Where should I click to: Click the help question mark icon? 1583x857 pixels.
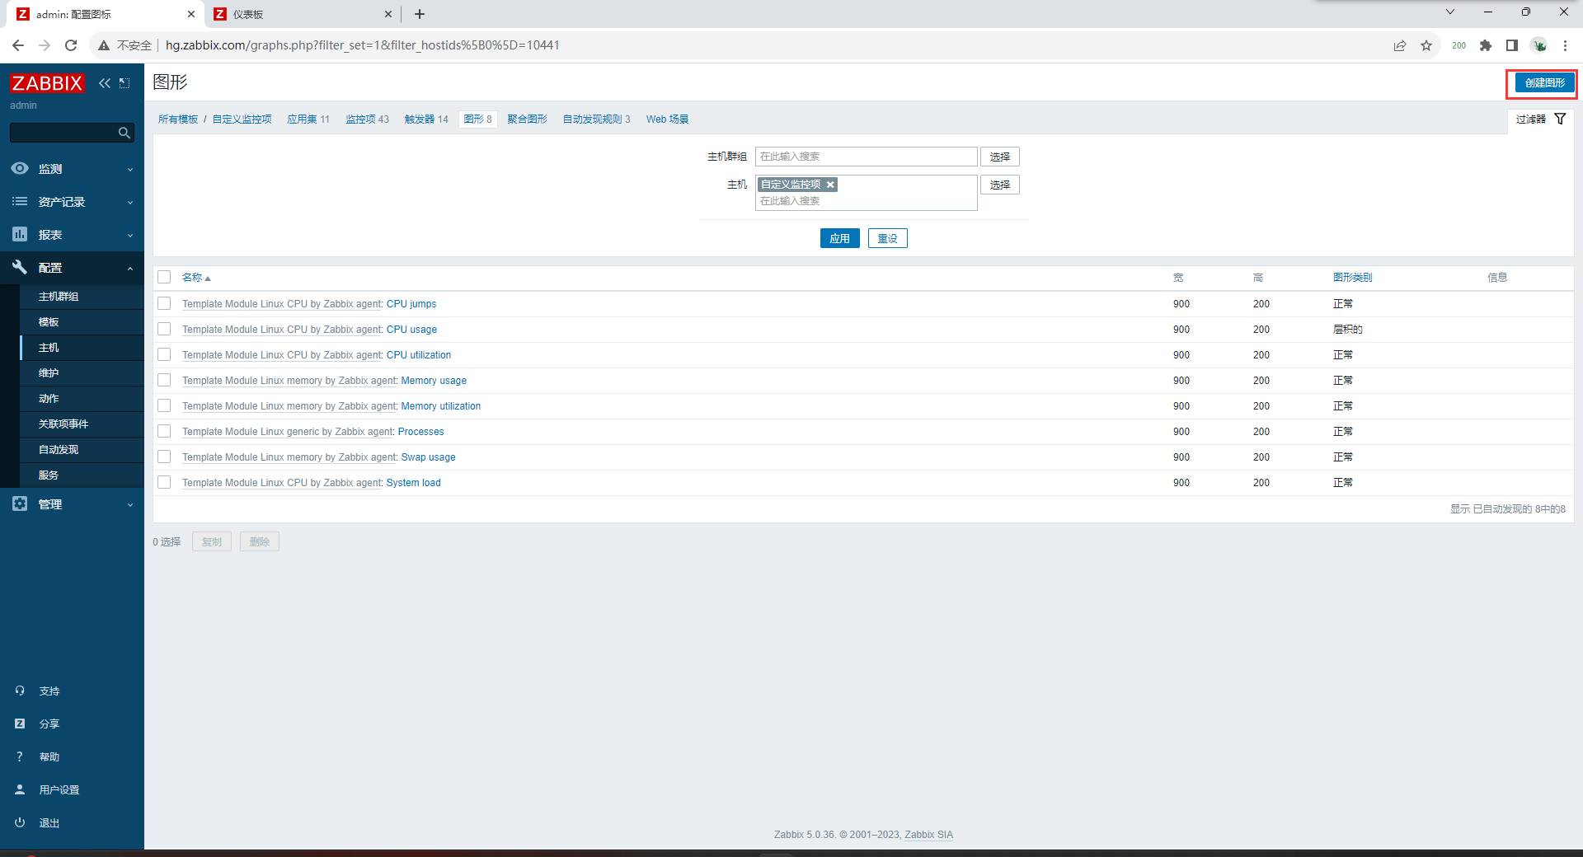(20, 756)
